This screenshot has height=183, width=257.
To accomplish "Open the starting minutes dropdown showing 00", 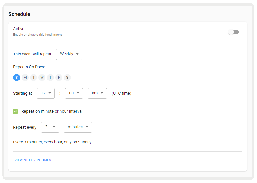I will point(74,93).
